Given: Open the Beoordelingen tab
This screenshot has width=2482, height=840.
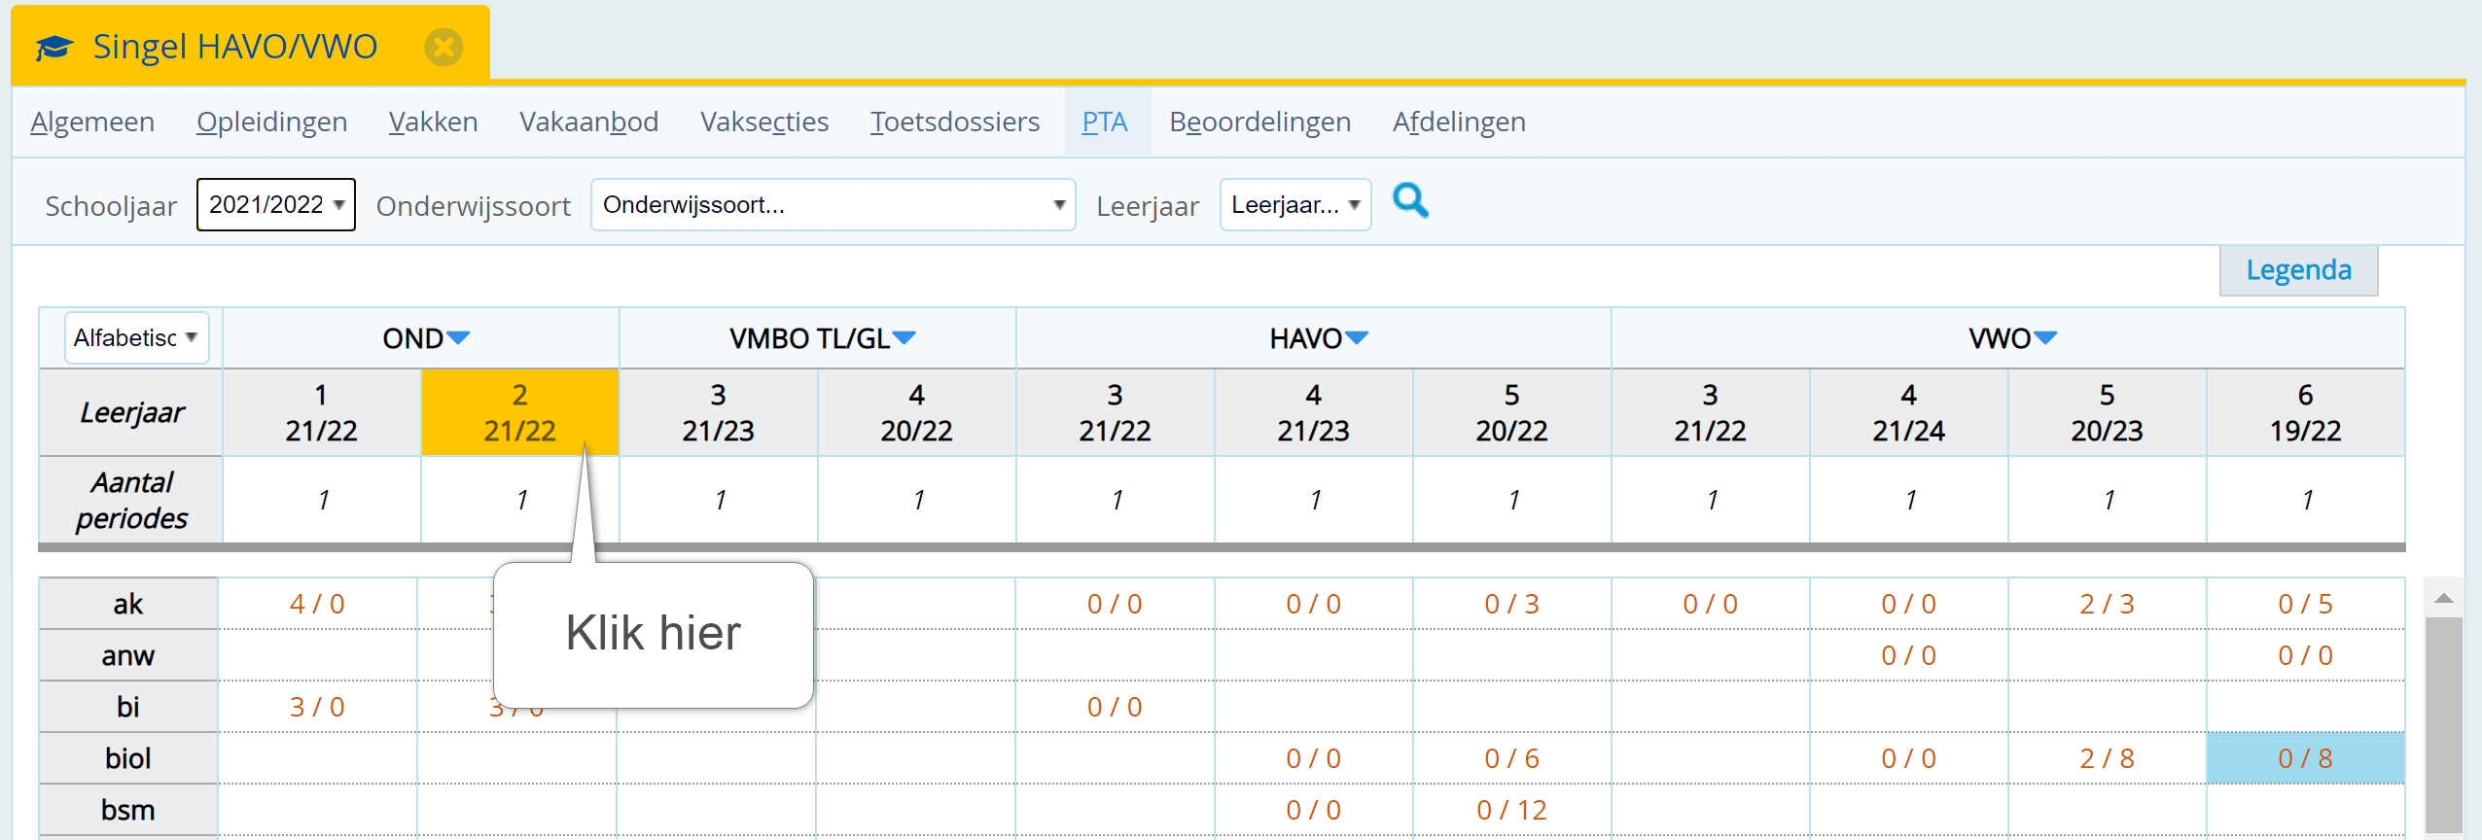Looking at the screenshot, I should 1260,122.
